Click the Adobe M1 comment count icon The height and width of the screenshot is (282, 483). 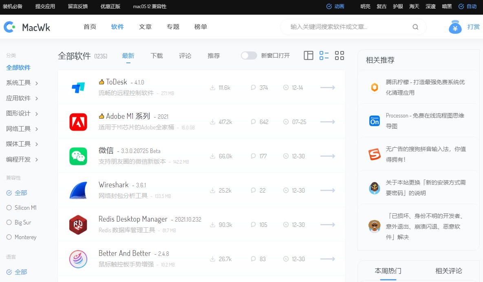[253, 122]
